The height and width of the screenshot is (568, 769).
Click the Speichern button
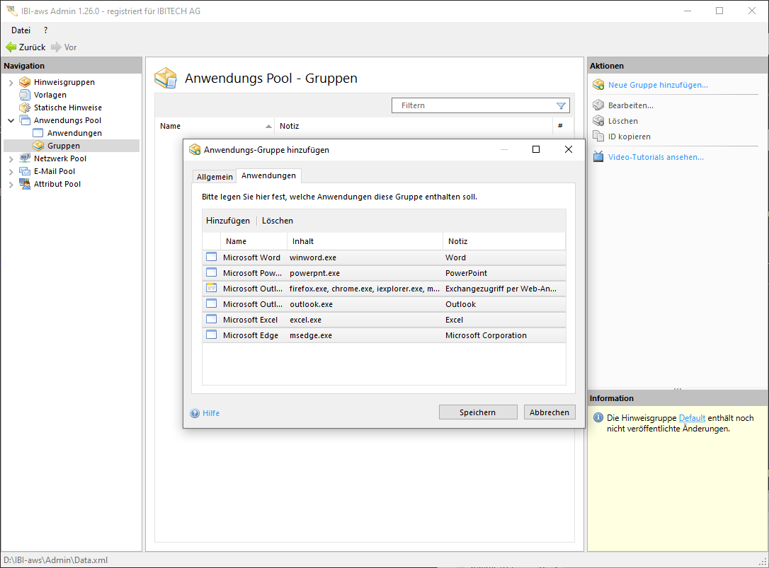pos(477,412)
